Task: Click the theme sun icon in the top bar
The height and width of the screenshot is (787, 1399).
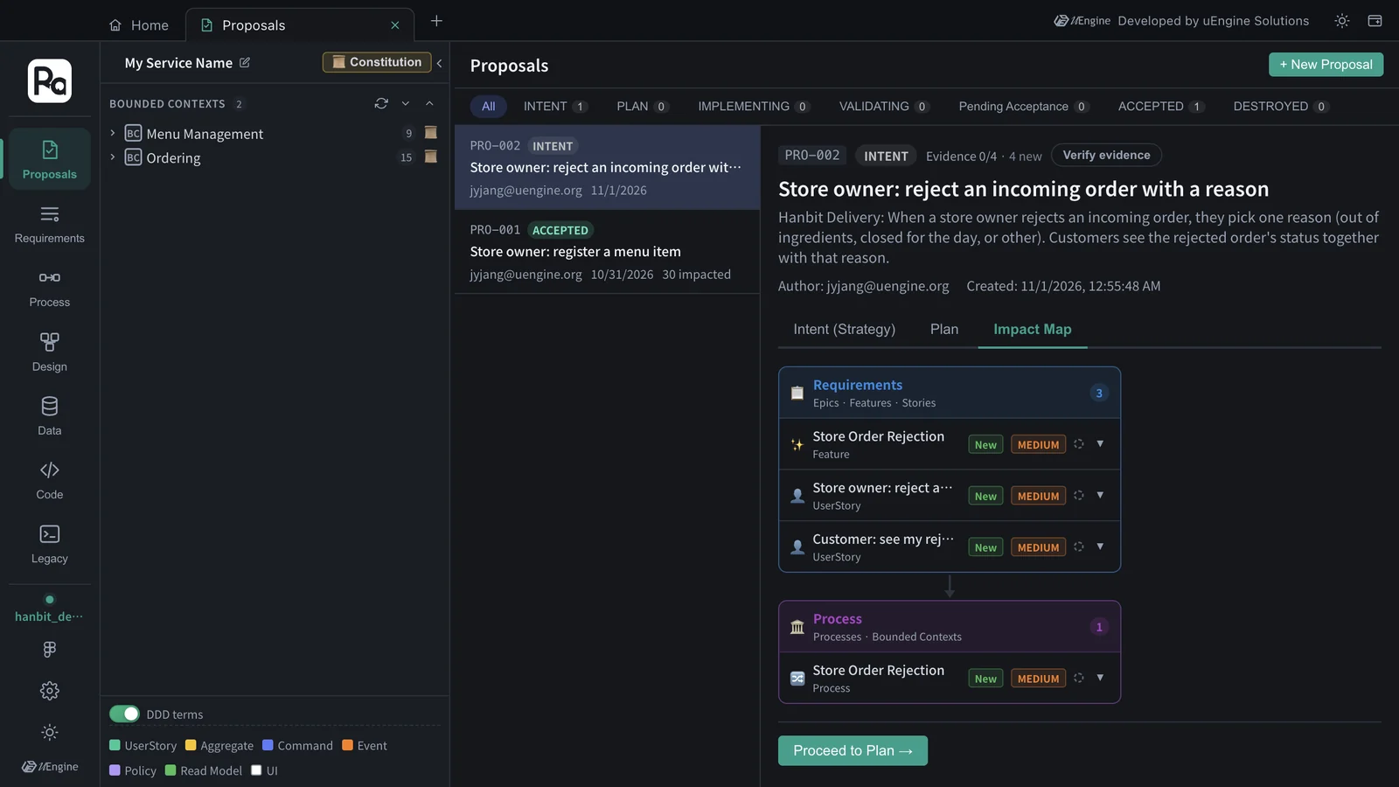Action: (1342, 21)
